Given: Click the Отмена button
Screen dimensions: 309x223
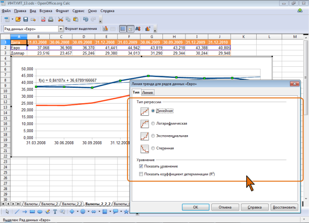Looking at the screenshot, I should [x=225, y=207].
